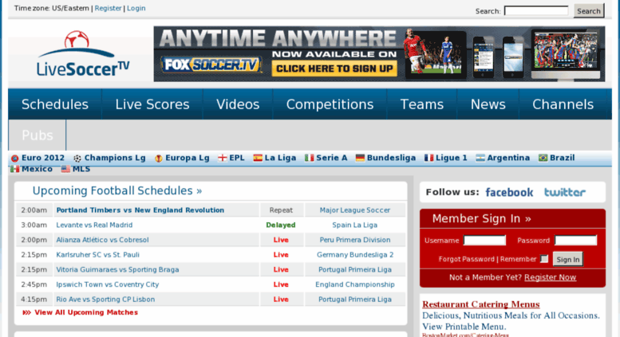Focus the Search text field
The height and width of the screenshot is (337, 620).
(x=536, y=11)
